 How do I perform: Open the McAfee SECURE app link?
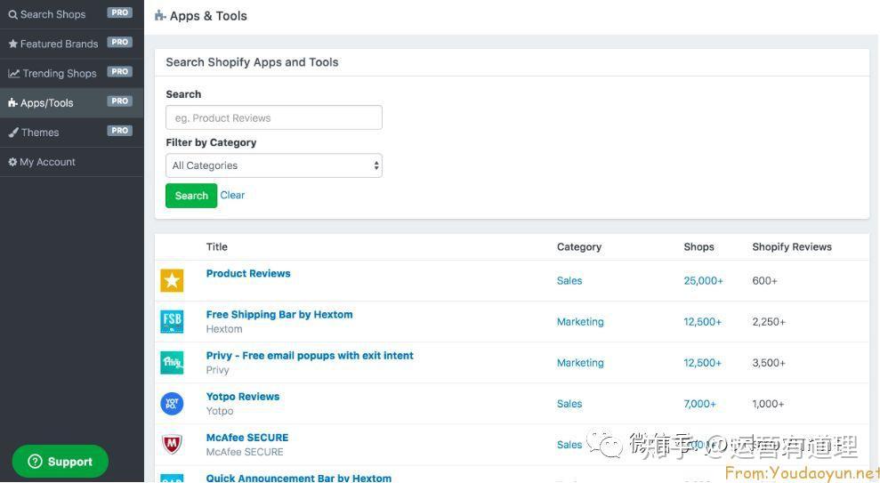(x=247, y=438)
